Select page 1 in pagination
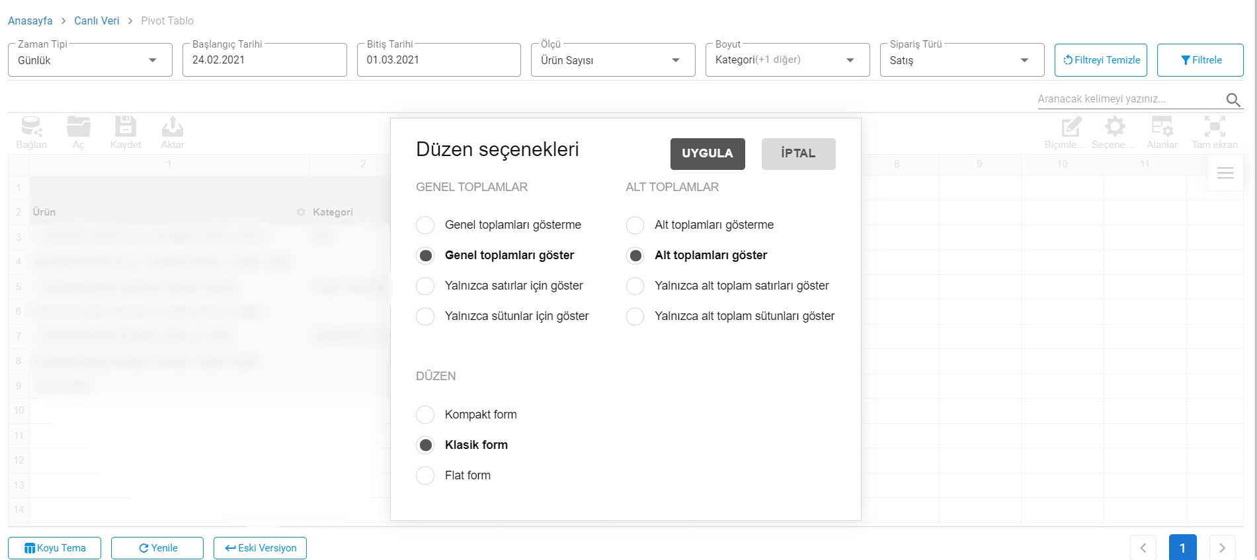This screenshot has width=1257, height=560. pos(1183,547)
